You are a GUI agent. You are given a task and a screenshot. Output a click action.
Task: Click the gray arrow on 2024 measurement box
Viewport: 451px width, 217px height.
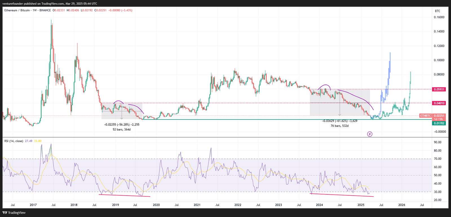(x=340, y=114)
